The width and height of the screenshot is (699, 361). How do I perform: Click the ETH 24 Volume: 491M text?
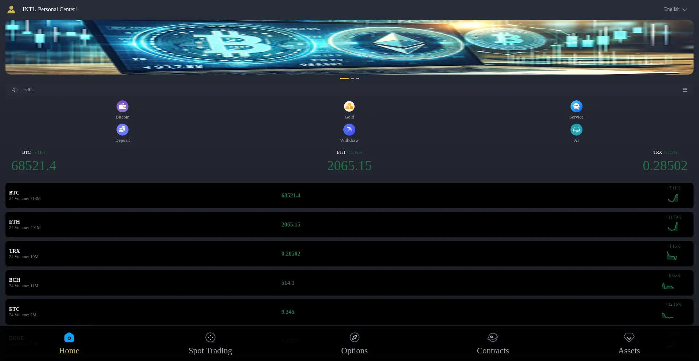pyautogui.click(x=25, y=228)
